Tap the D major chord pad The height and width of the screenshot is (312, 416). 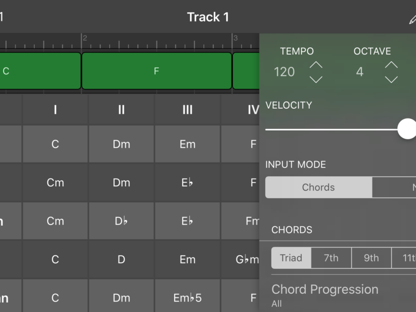tap(121, 259)
